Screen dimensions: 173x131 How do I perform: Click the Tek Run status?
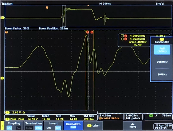[x=7, y=4]
